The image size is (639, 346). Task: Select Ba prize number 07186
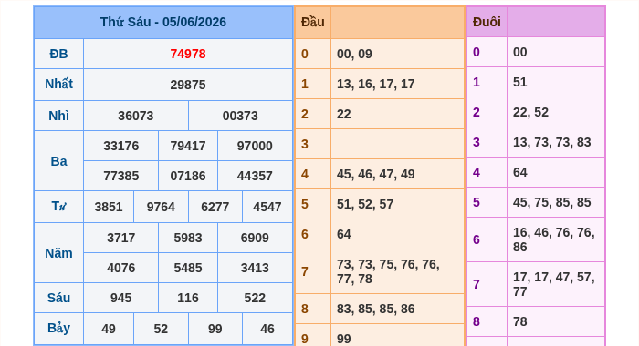pos(188,176)
